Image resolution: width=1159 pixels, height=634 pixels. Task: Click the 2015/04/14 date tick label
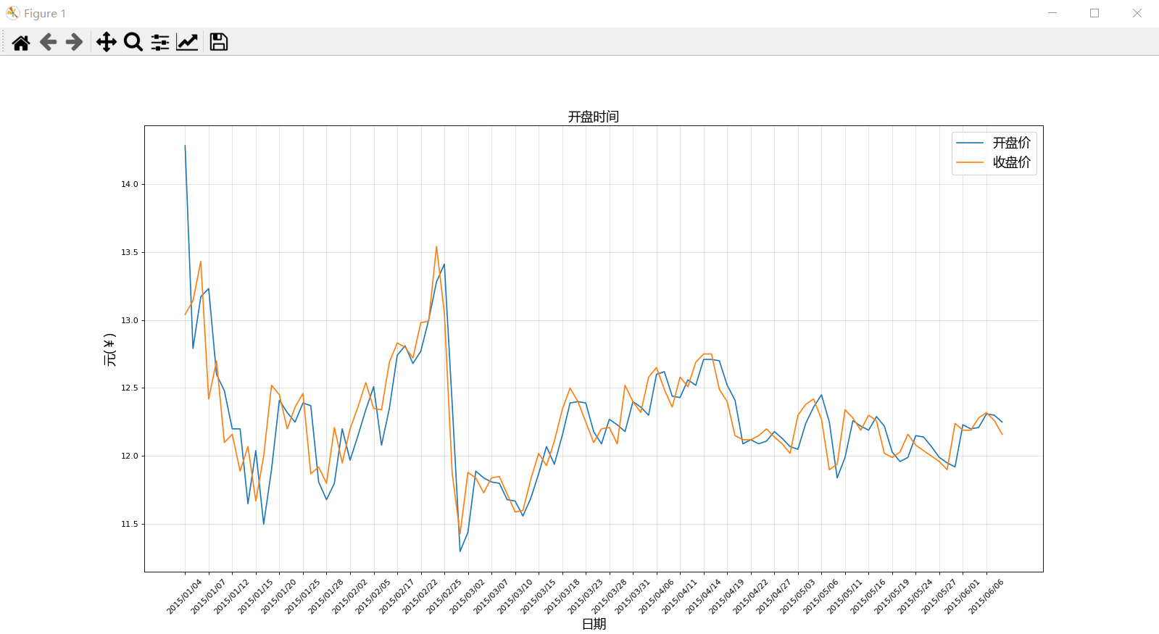click(x=703, y=597)
